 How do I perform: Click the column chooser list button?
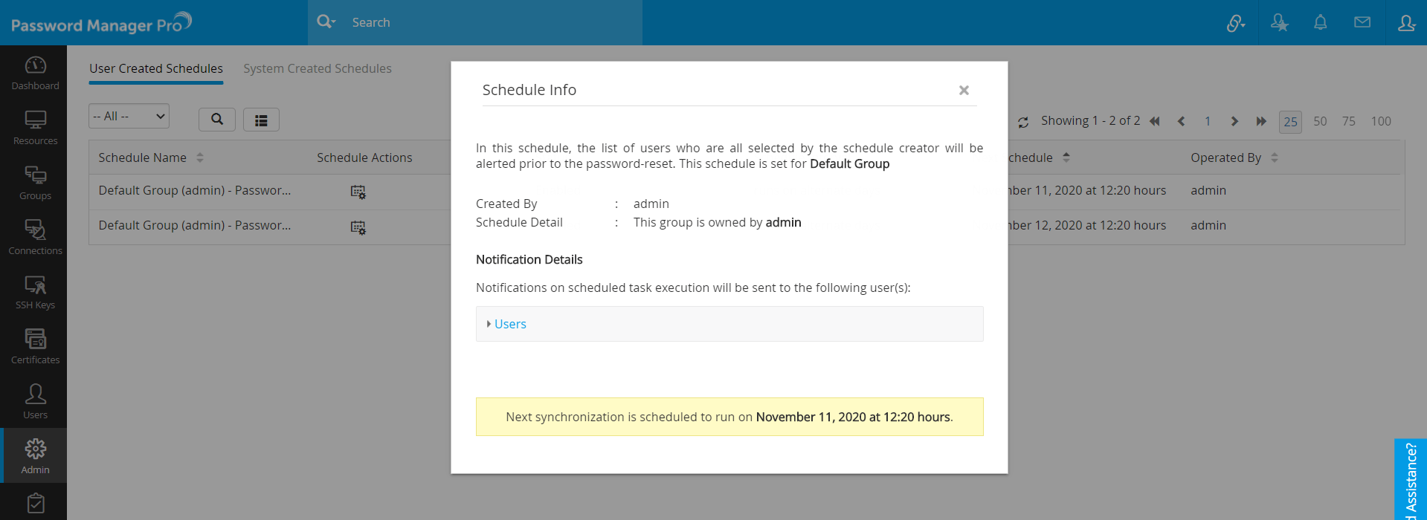pyautogui.click(x=261, y=120)
